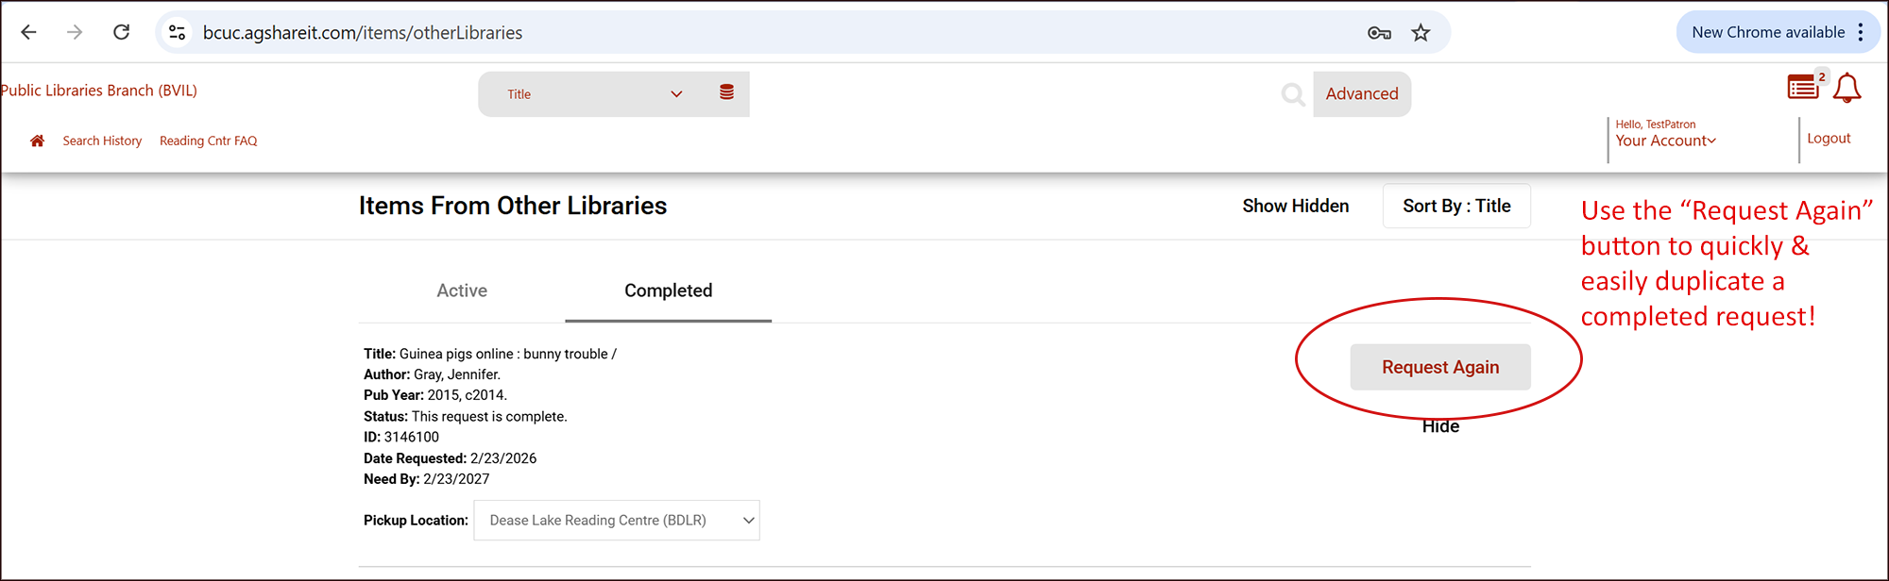Go home via the red house icon
Screen dimensions: 1889x581
coord(37,141)
